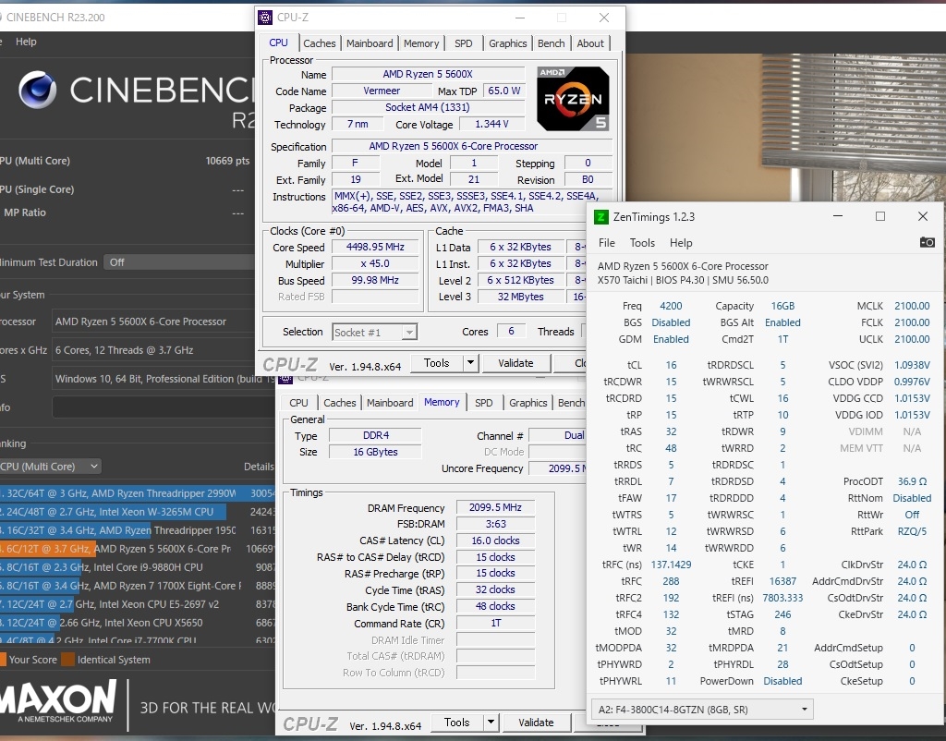Expand the CPU (Multi Core) ranking dropdown
The height and width of the screenshot is (741, 946).
point(51,467)
